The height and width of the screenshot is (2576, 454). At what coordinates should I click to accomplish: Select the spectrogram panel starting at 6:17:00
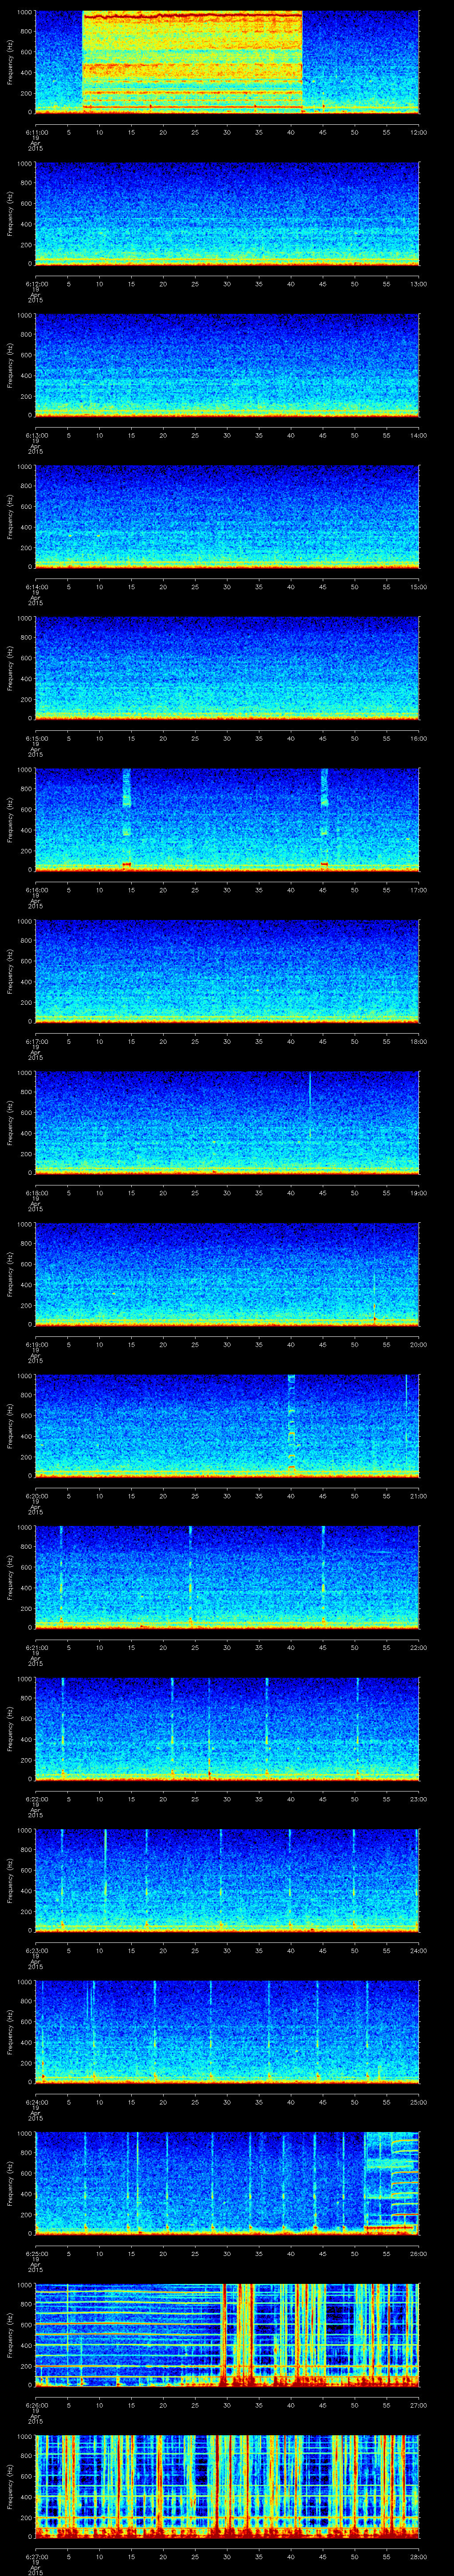tap(227, 972)
